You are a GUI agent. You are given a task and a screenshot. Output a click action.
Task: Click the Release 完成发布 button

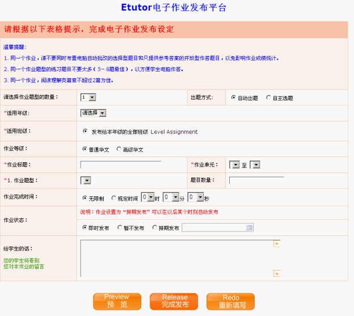[174, 302]
